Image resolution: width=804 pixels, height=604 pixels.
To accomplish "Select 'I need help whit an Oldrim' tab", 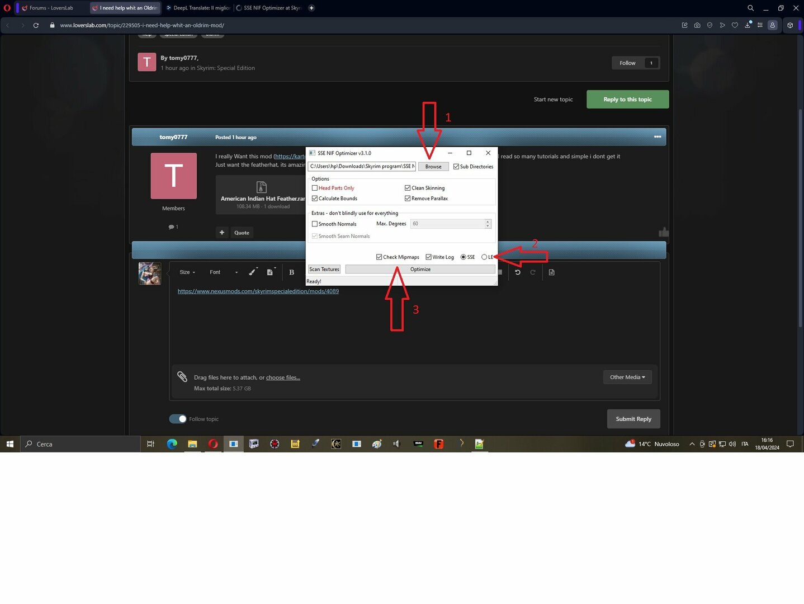I will (125, 8).
